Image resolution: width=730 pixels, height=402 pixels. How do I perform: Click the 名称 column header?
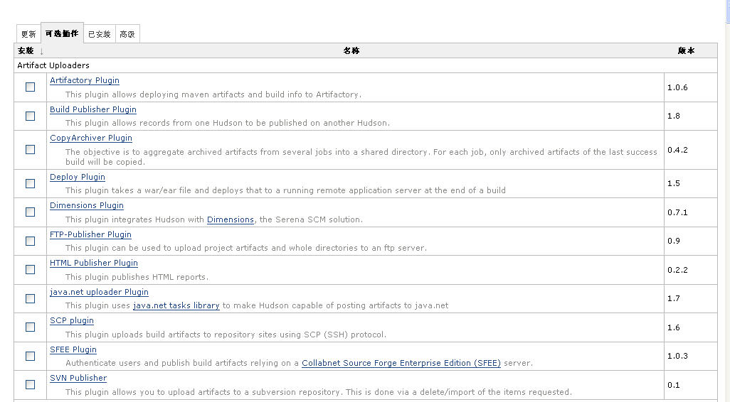(351, 50)
